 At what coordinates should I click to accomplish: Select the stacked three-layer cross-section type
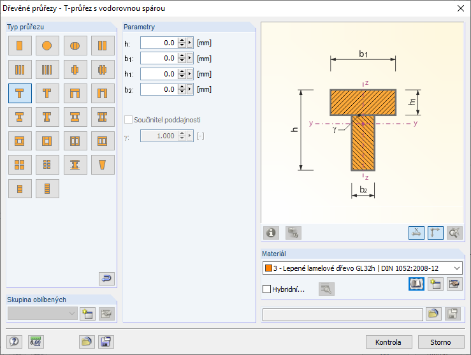point(20,189)
